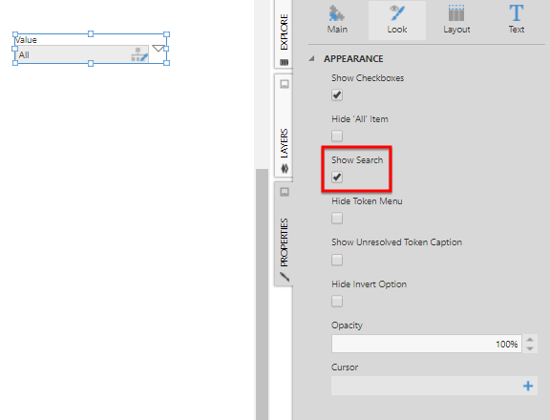The image size is (550, 420).
Task: Enable the Hide Token Menu checkbox
Action: click(x=337, y=219)
